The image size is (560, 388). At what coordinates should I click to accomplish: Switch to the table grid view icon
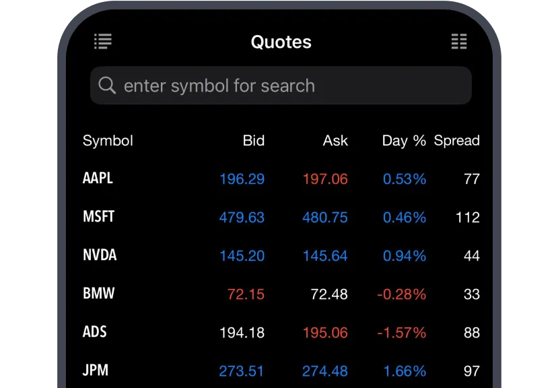(458, 42)
